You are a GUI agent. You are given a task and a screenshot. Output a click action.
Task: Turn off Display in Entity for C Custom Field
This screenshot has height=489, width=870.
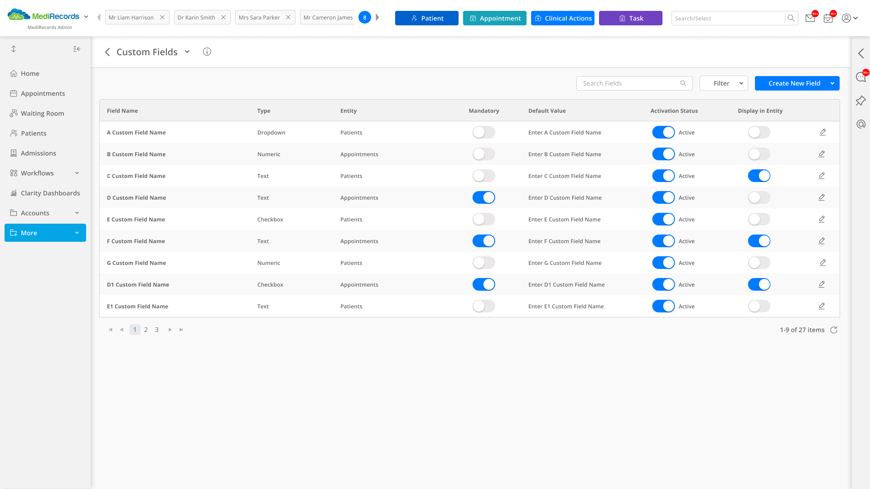click(759, 176)
